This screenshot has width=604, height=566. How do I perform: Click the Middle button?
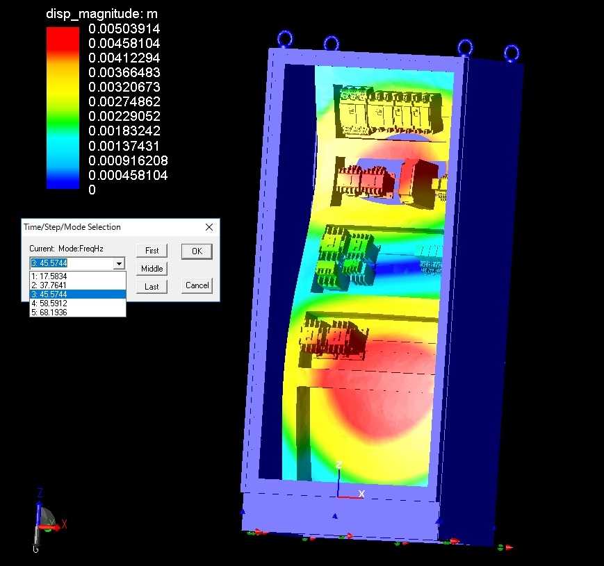click(152, 269)
